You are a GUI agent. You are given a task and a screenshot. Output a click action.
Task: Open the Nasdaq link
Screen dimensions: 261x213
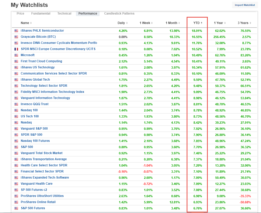pyautogui.click(x=26, y=122)
